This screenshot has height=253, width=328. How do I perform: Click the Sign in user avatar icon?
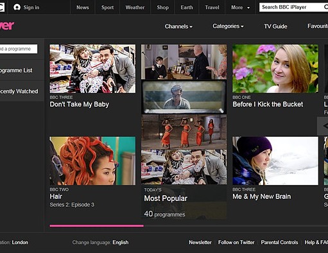[17, 8]
